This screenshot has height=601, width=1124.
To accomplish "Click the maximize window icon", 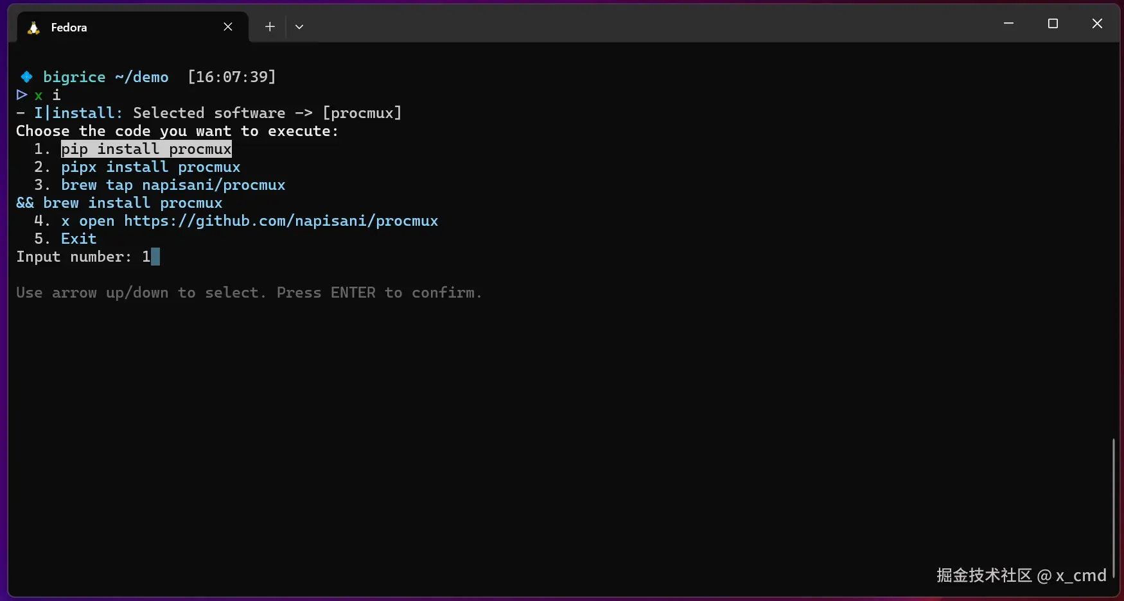I will (1053, 23).
